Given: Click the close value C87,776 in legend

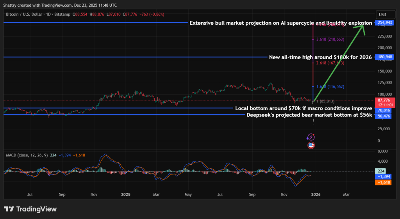Looking at the screenshot, I should (130, 14).
